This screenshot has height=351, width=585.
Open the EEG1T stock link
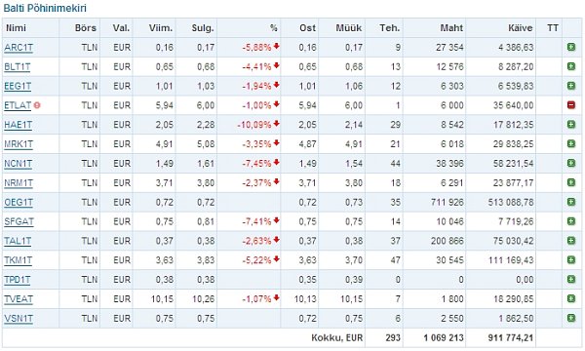18,87
